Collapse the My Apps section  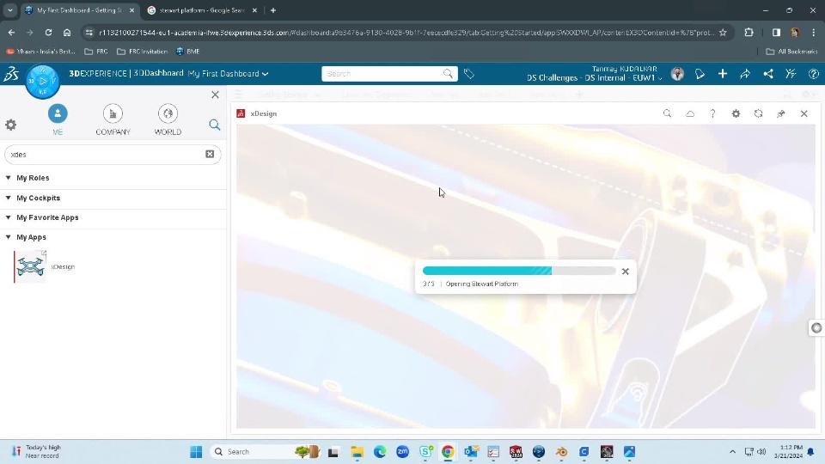pyautogui.click(x=9, y=237)
